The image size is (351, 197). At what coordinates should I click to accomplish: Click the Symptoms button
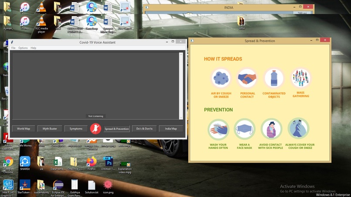(76, 129)
